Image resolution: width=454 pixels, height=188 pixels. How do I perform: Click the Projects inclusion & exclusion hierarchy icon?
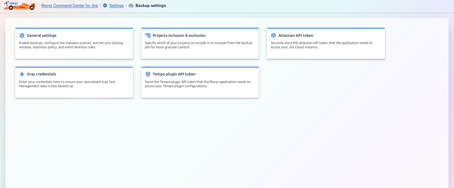[148, 35]
